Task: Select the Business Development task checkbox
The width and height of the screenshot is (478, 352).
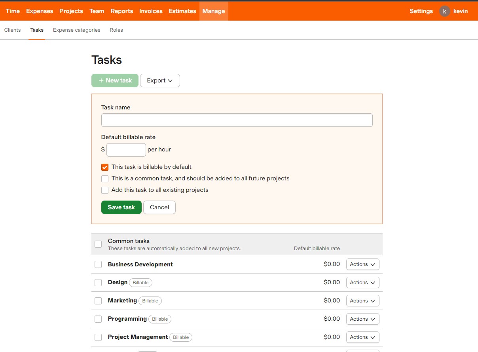Action: point(98,264)
